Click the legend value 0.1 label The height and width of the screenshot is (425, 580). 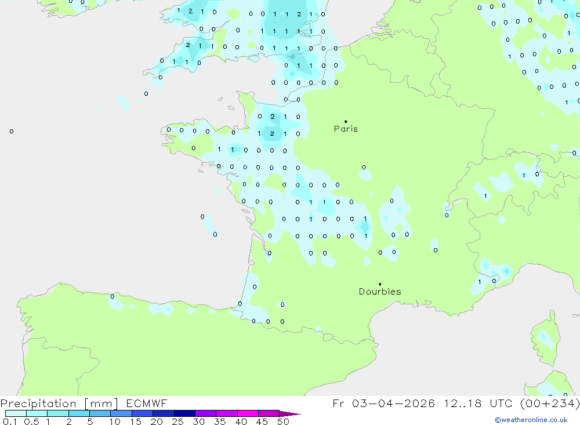coord(10,422)
